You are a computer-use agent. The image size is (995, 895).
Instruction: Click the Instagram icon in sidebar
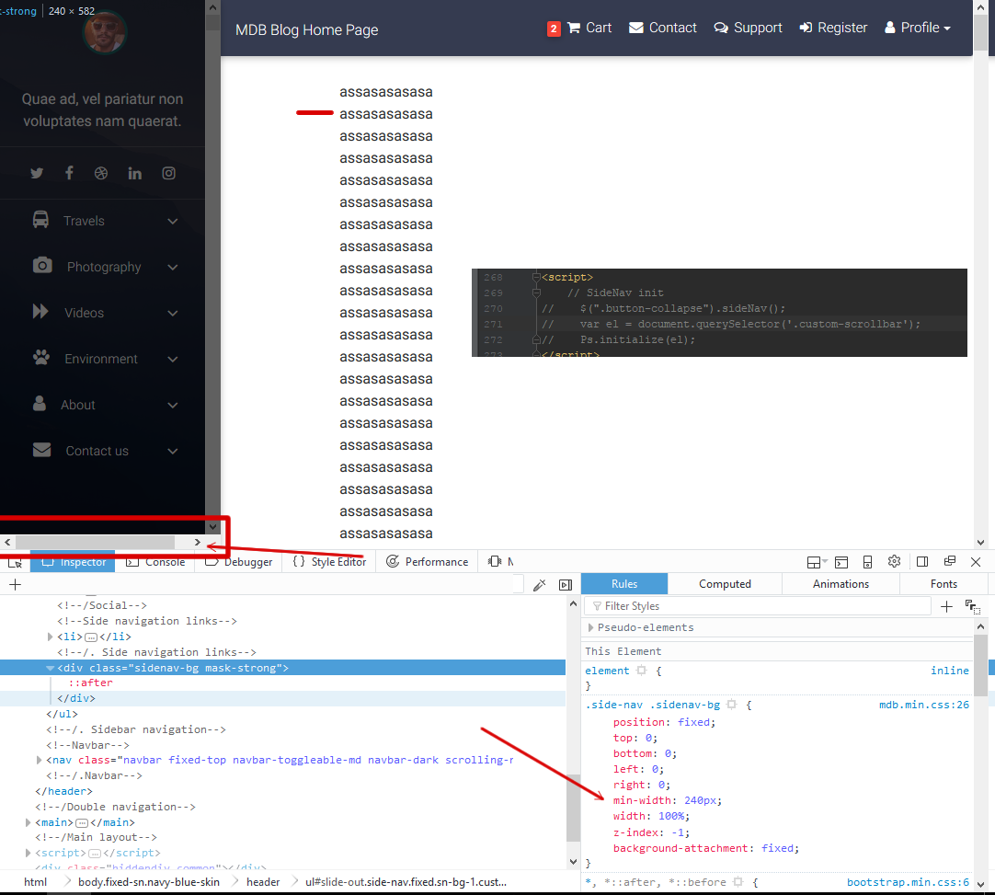click(x=168, y=173)
